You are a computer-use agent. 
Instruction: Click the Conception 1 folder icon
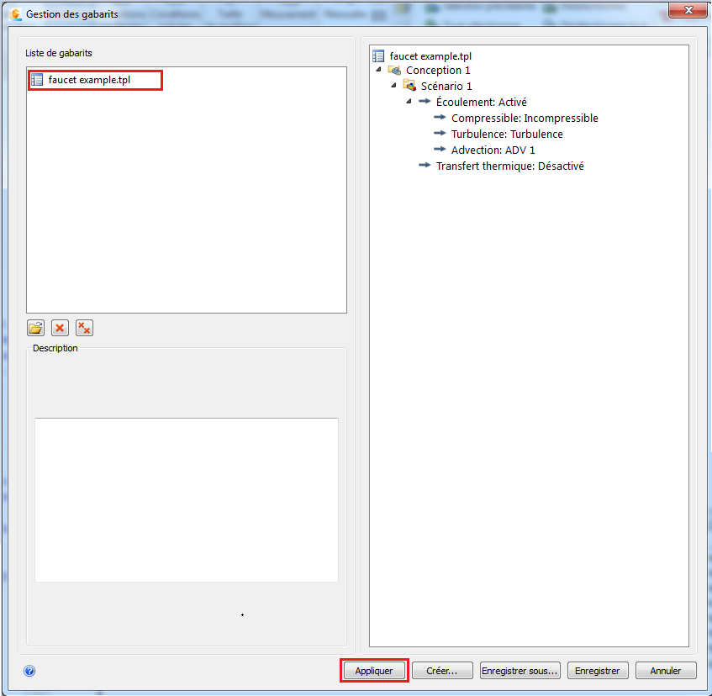tap(394, 70)
